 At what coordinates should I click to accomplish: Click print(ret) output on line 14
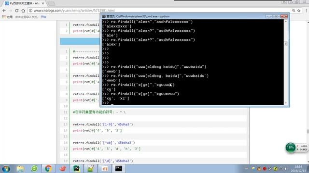click(x=98, y=131)
